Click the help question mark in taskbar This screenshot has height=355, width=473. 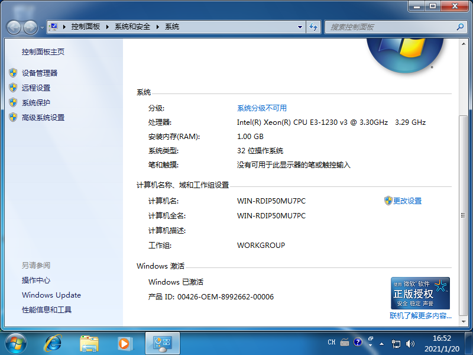pyautogui.click(x=358, y=342)
